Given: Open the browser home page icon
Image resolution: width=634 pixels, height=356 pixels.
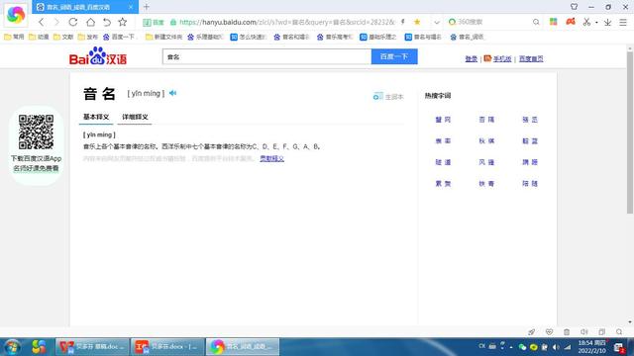Looking at the screenshot, I should pos(90,22).
